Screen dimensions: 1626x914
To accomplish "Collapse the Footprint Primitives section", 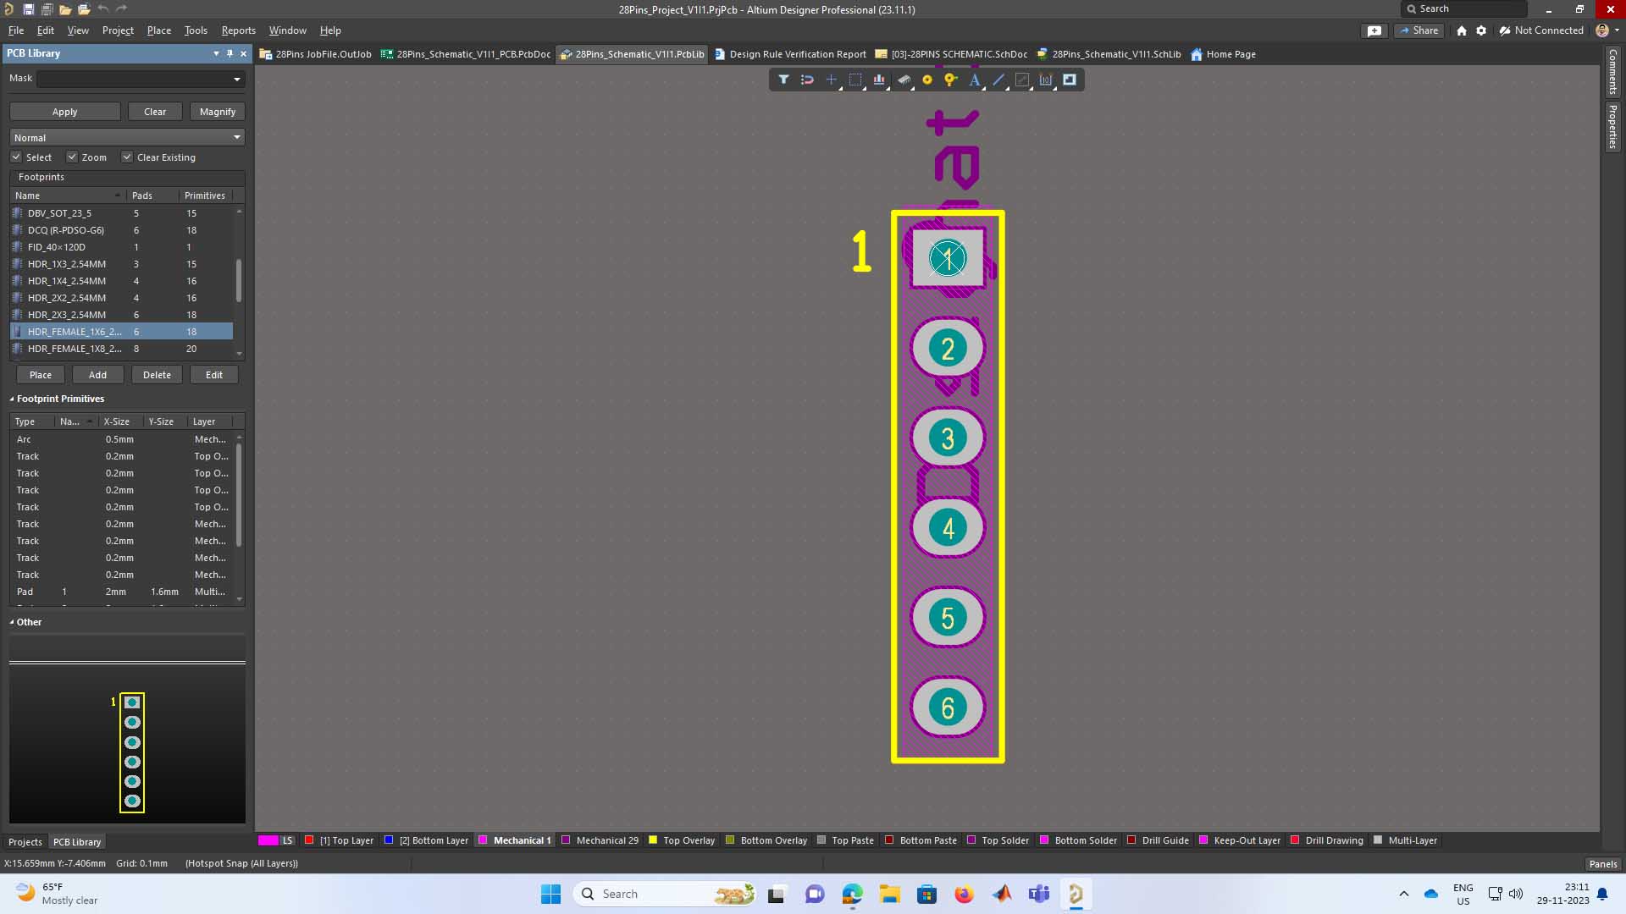I will tap(12, 399).
